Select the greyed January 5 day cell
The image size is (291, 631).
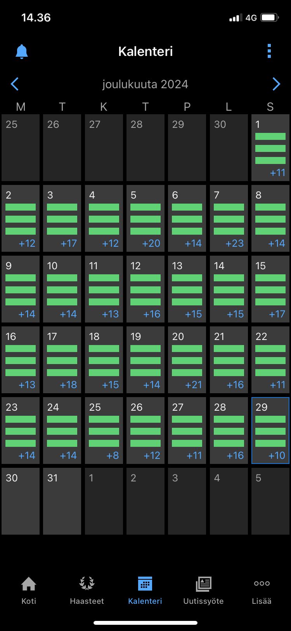click(270, 501)
